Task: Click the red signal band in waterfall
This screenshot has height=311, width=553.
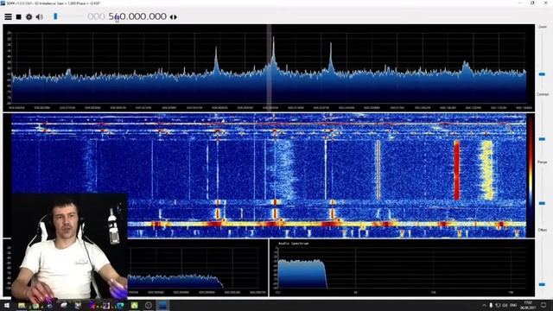Action: pos(457,170)
